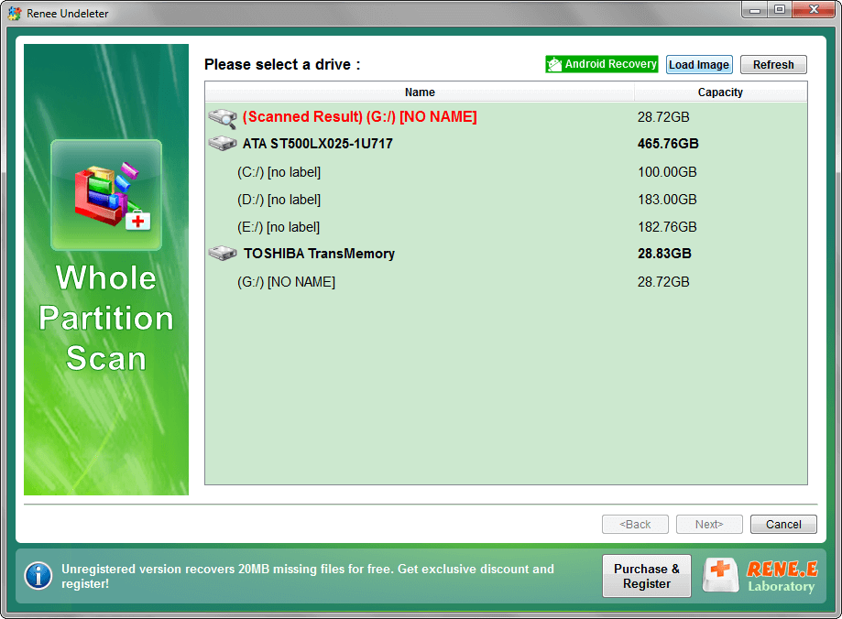The width and height of the screenshot is (842, 619).
Task: Click the Cancel button
Action: tap(783, 524)
